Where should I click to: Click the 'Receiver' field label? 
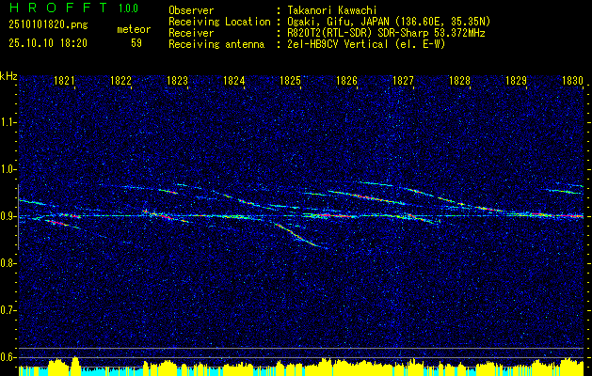pyautogui.click(x=191, y=33)
